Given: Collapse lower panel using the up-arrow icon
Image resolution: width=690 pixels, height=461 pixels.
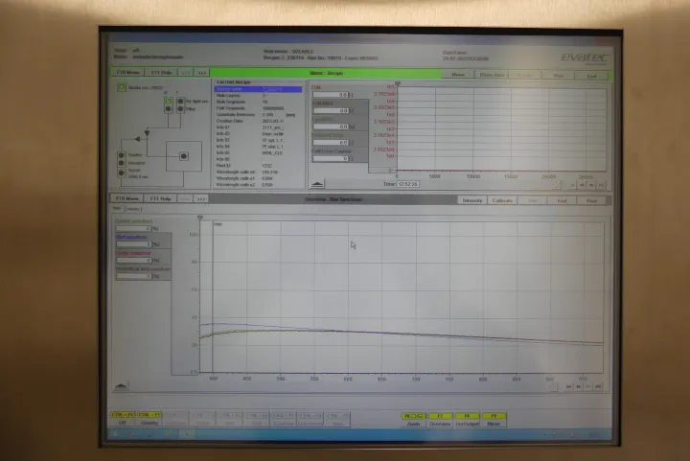Looking at the screenshot, I should [x=121, y=385].
